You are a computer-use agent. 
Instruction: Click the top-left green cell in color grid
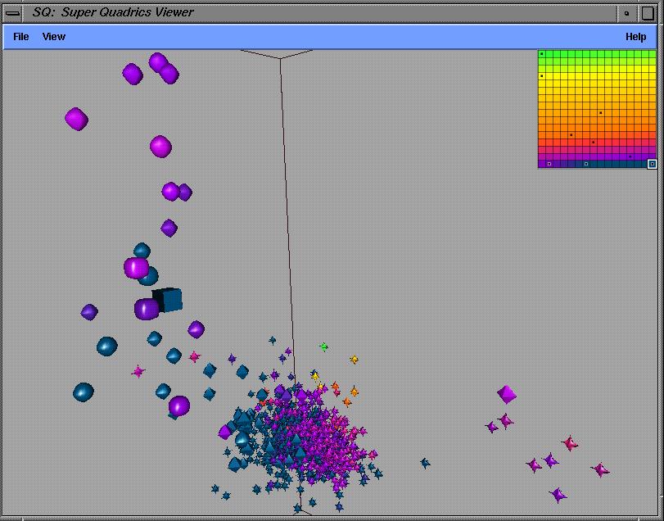click(x=542, y=54)
